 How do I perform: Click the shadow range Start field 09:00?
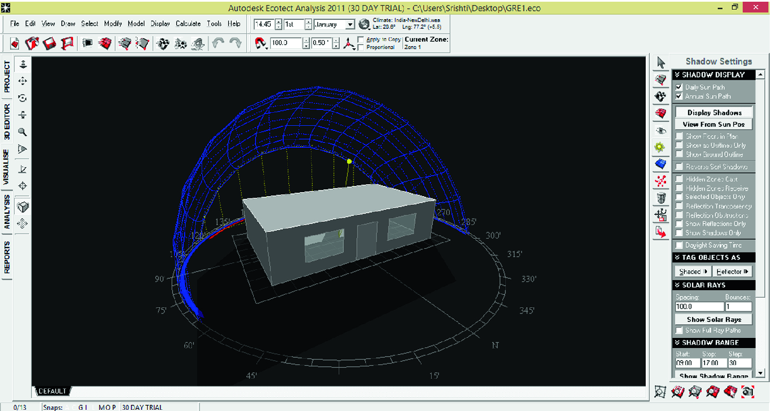pyautogui.click(x=686, y=363)
